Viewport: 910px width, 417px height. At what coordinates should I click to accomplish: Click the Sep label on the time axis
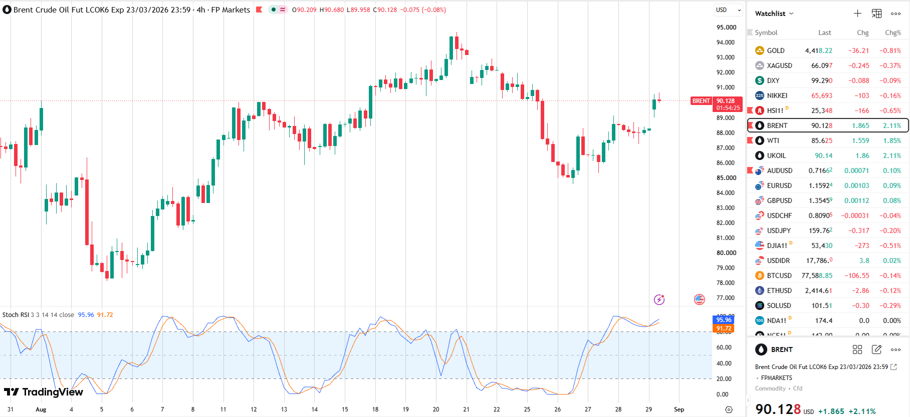[679, 409]
